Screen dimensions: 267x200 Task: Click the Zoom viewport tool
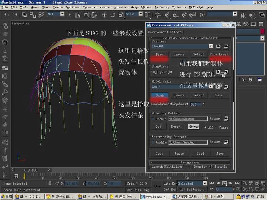pos(245,183)
